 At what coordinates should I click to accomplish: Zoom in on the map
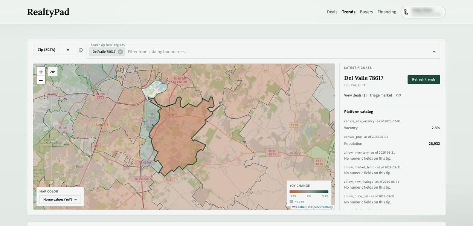tap(41, 72)
